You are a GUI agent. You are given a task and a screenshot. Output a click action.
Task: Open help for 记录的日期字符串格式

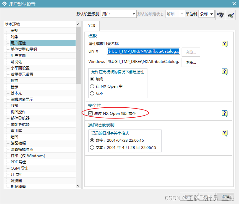click(224, 133)
